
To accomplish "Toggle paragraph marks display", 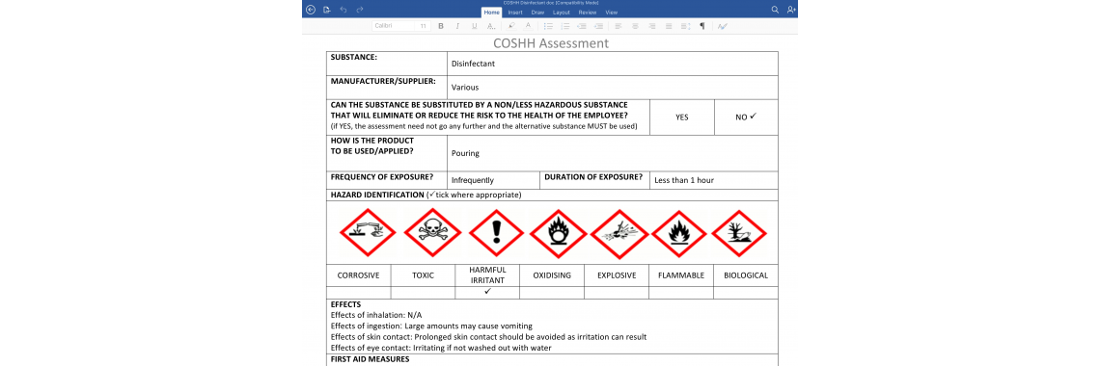I will (x=701, y=26).
